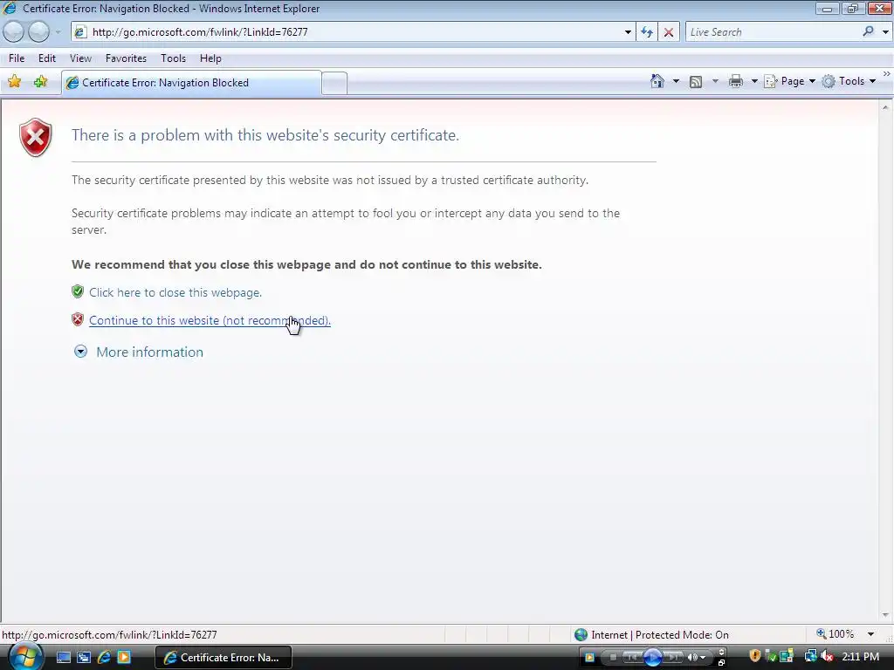The width and height of the screenshot is (894, 670).
Task: Select the Certificate Error: Navigation Blocked tab
Action: (191, 83)
